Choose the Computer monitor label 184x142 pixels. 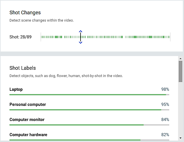pyautogui.click(x=27, y=120)
